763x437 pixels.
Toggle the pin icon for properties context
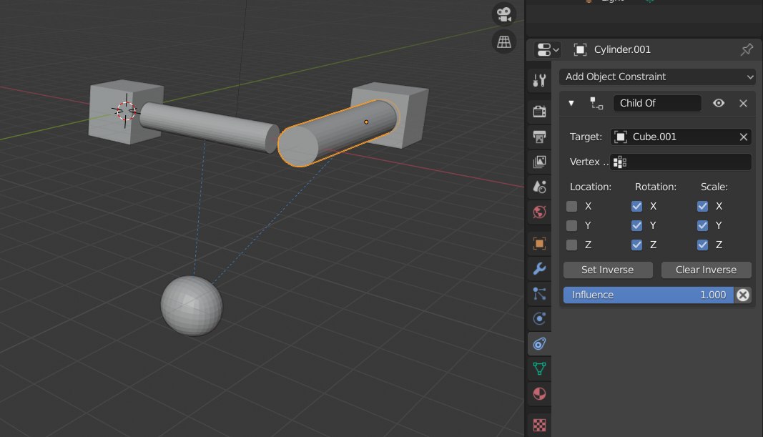(747, 49)
